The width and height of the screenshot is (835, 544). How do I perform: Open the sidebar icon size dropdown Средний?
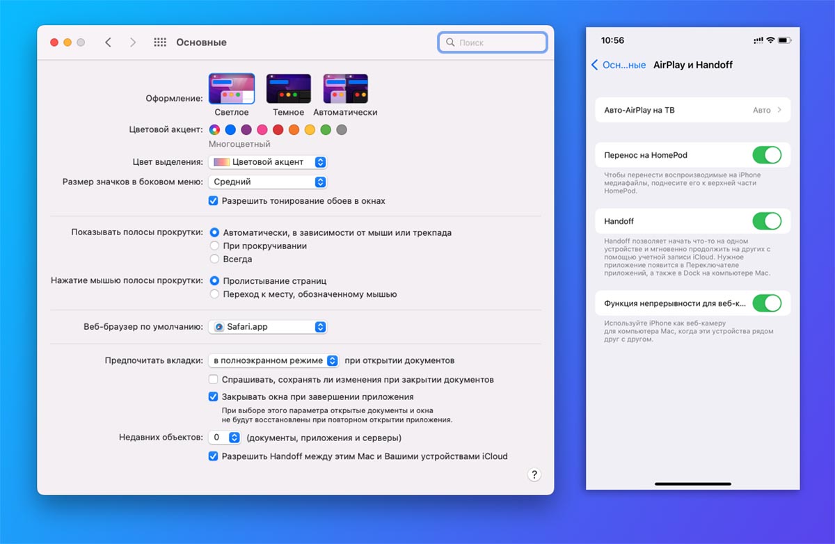(x=268, y=182)
